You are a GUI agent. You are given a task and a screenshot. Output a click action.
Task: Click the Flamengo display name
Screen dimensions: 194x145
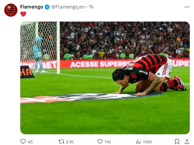point(32,7)
